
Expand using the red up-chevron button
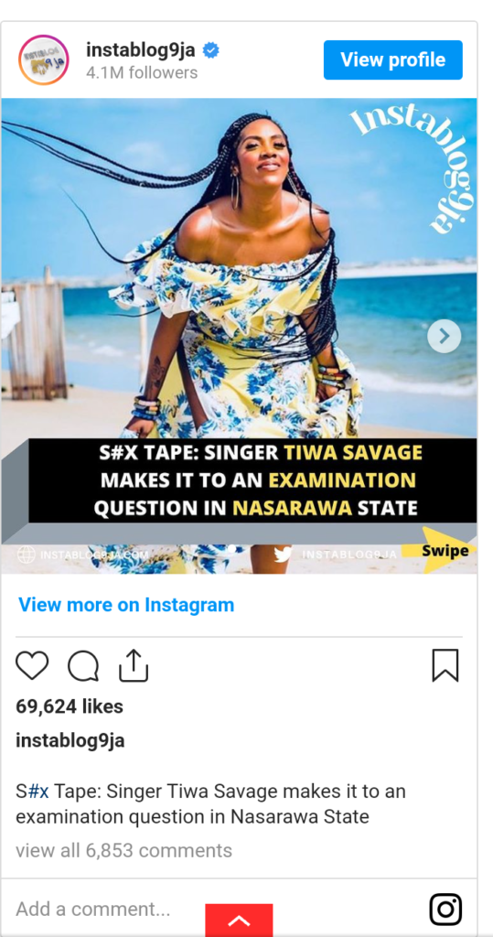239,921
